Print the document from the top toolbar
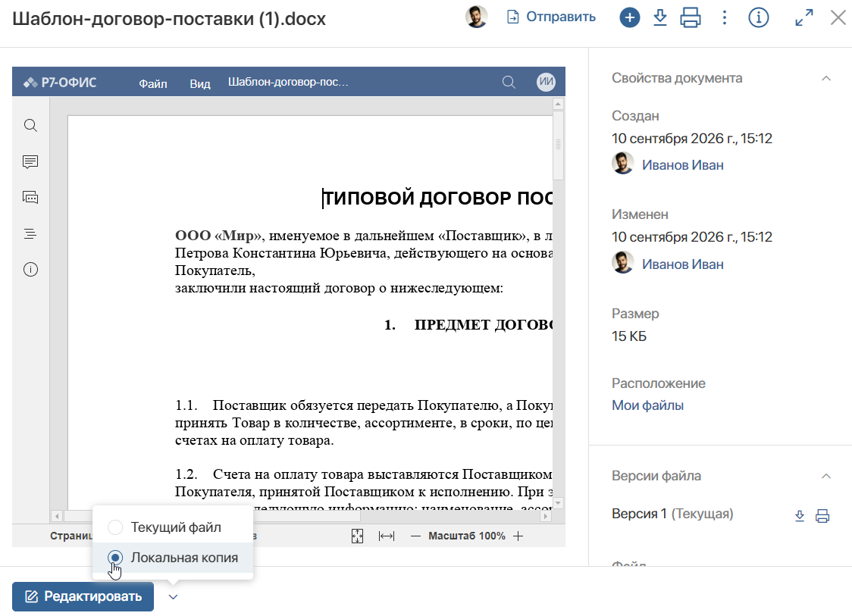Image resolution: width=852 pixels, height=616 pixels. click(690, 18)
